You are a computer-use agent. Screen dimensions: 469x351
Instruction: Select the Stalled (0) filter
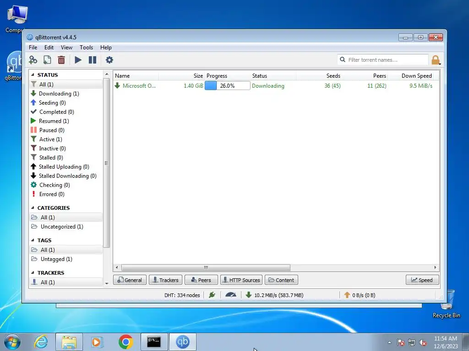pyautogui.click(x=66, y=158)
